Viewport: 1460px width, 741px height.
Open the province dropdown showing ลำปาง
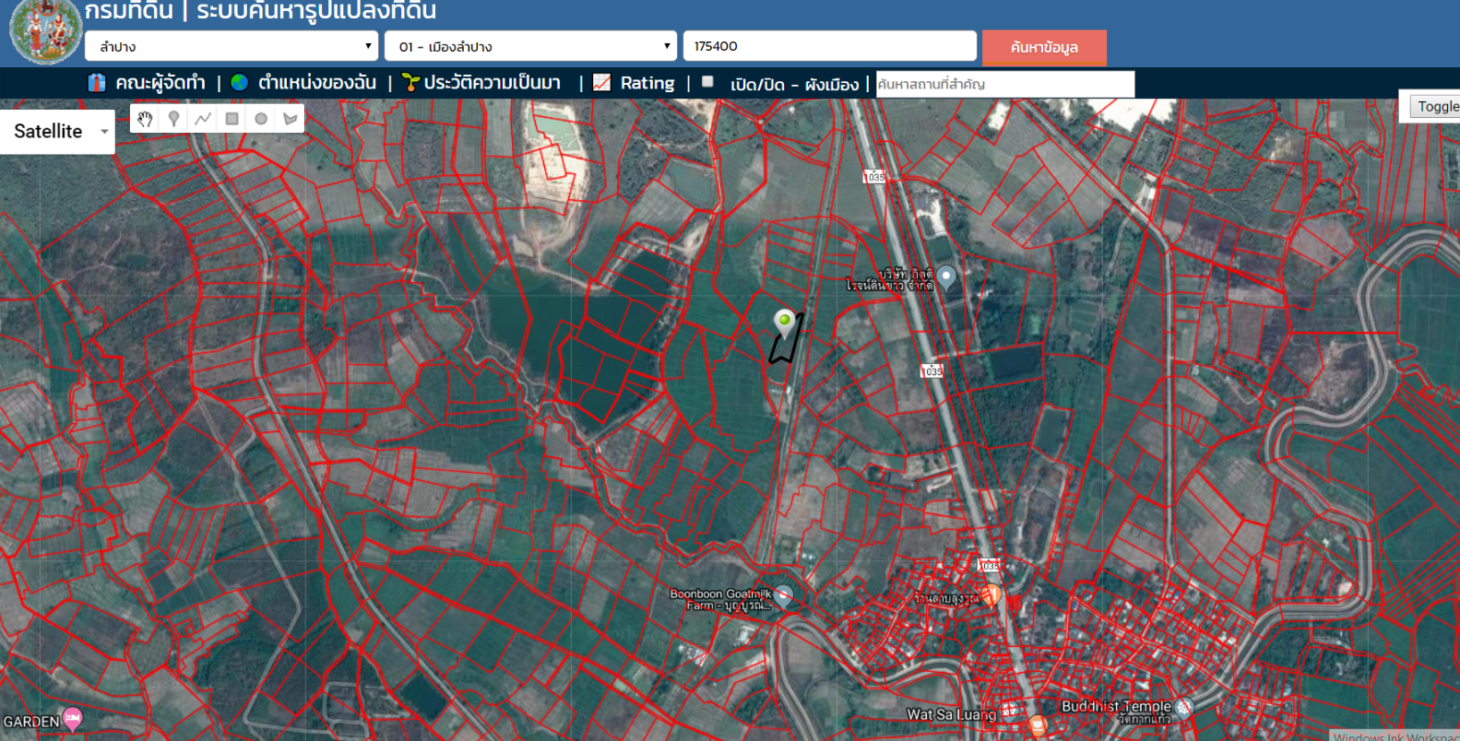(231, 46)
